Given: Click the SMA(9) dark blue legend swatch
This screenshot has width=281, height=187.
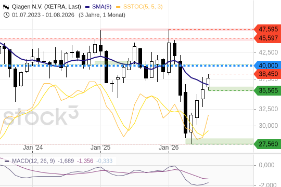Looking at the screenshot, I should (x=87, y=7).
